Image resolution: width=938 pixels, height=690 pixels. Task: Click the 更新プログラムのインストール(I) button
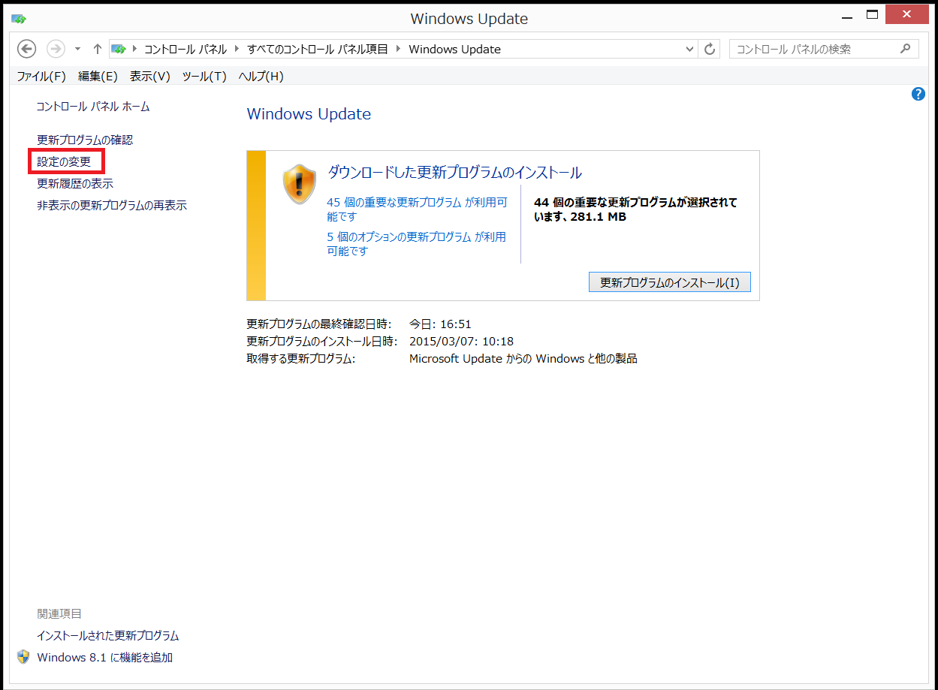point(669,282)
